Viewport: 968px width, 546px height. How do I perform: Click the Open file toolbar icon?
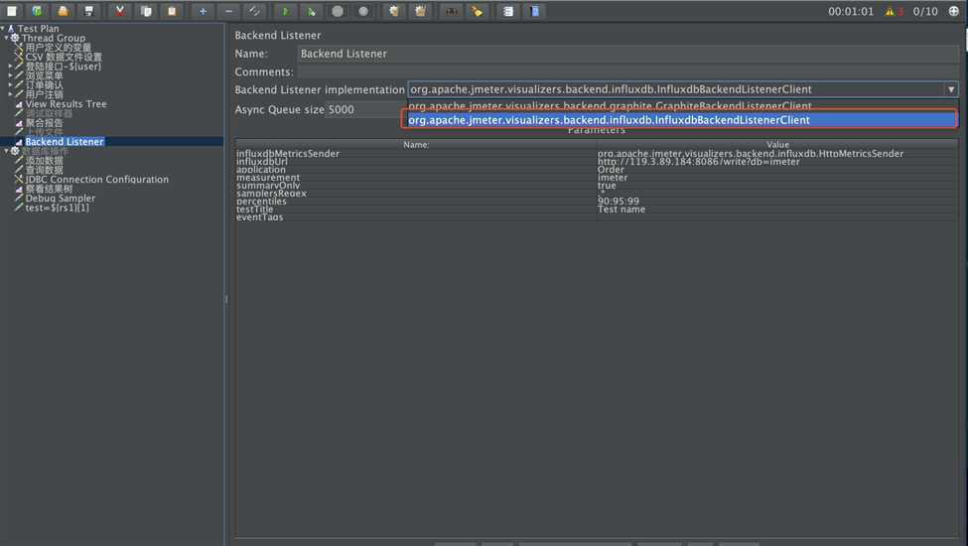tap(63, 11)
